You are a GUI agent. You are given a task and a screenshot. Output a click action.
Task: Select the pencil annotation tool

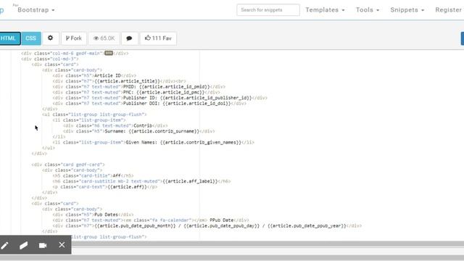[5, 245]
